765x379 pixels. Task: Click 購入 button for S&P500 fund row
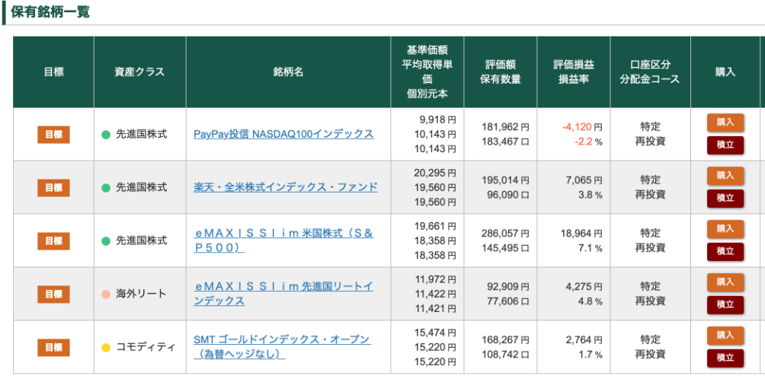tap(725, 229)
